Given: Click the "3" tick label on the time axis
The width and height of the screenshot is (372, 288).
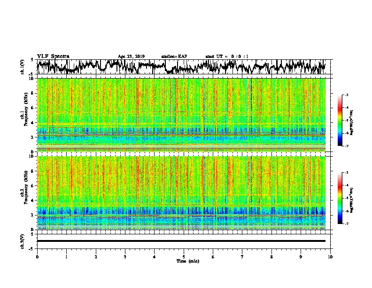Looking at the screenshot, I should click(125, 257).
